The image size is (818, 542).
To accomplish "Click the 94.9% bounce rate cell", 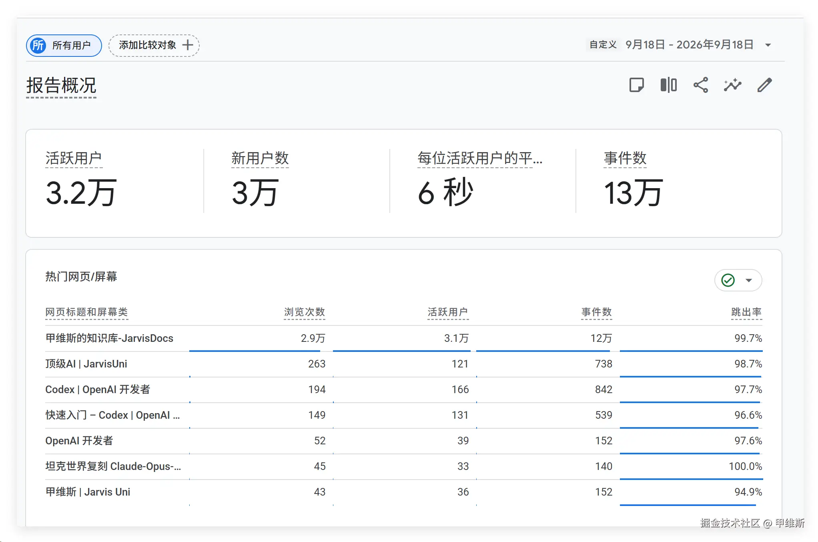I will [x=748, y=492].
